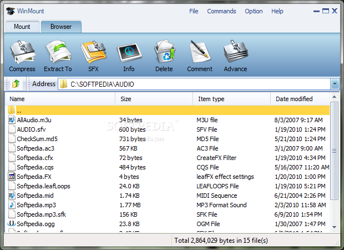
Task: Sort by the Size column header
Action: click(x=154, y=99)
